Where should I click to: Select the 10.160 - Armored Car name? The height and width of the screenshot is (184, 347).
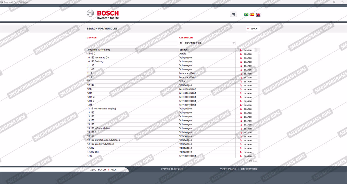point(98,58)
